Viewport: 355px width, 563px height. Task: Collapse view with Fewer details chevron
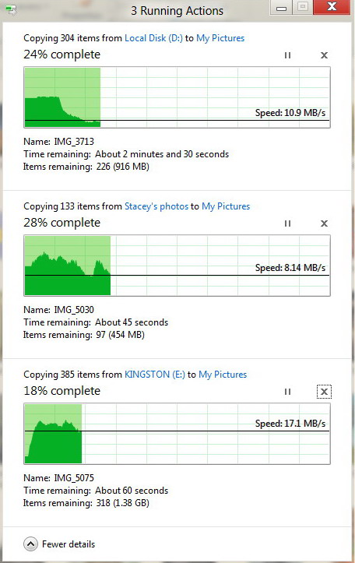point(30,544)
